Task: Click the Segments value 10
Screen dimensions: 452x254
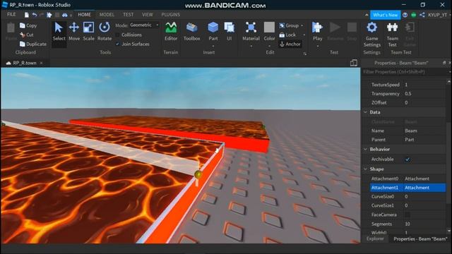Action: [408, 224]
